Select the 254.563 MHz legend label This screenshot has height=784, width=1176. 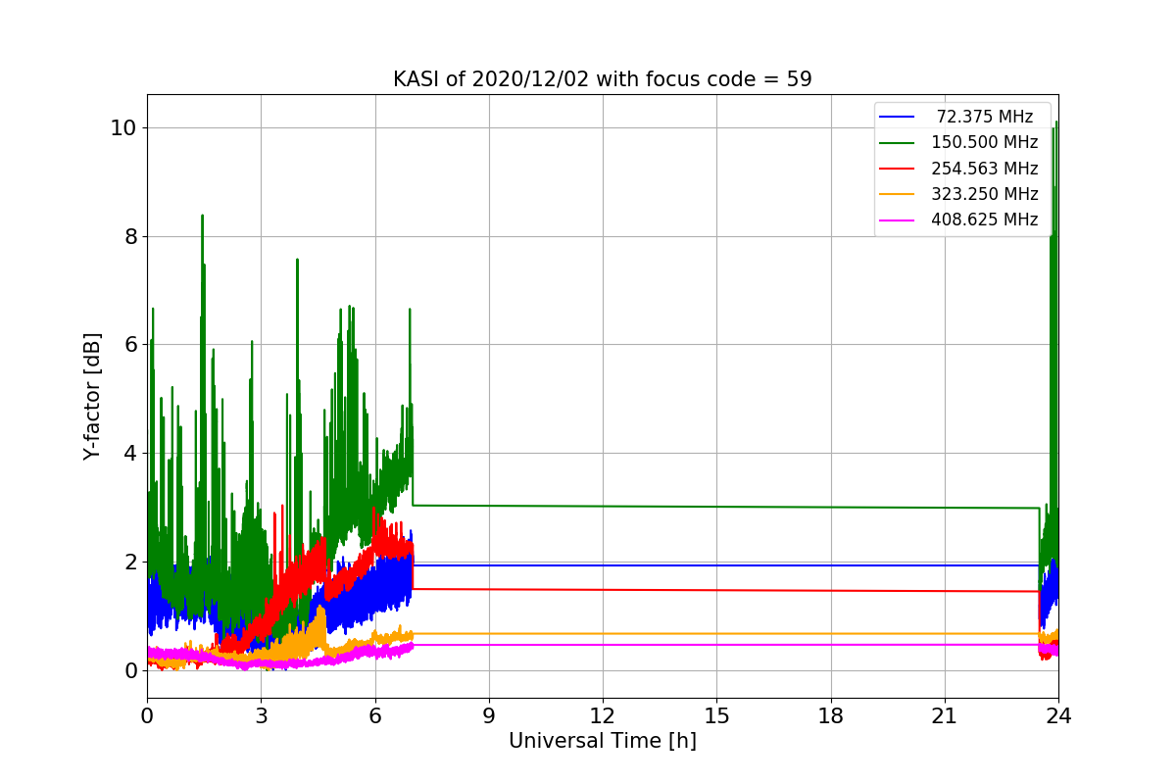985,168
